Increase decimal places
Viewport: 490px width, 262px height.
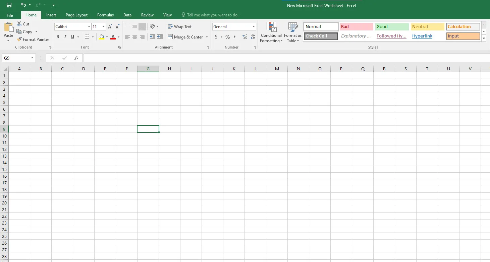[245, 37]
